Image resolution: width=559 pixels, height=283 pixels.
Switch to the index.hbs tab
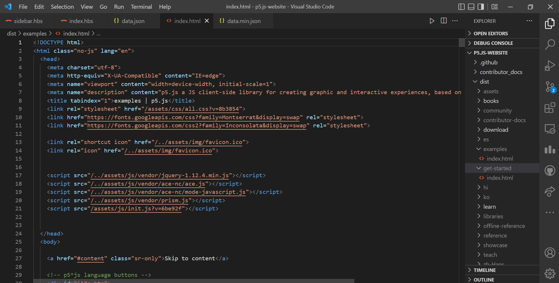pos(81,21)
